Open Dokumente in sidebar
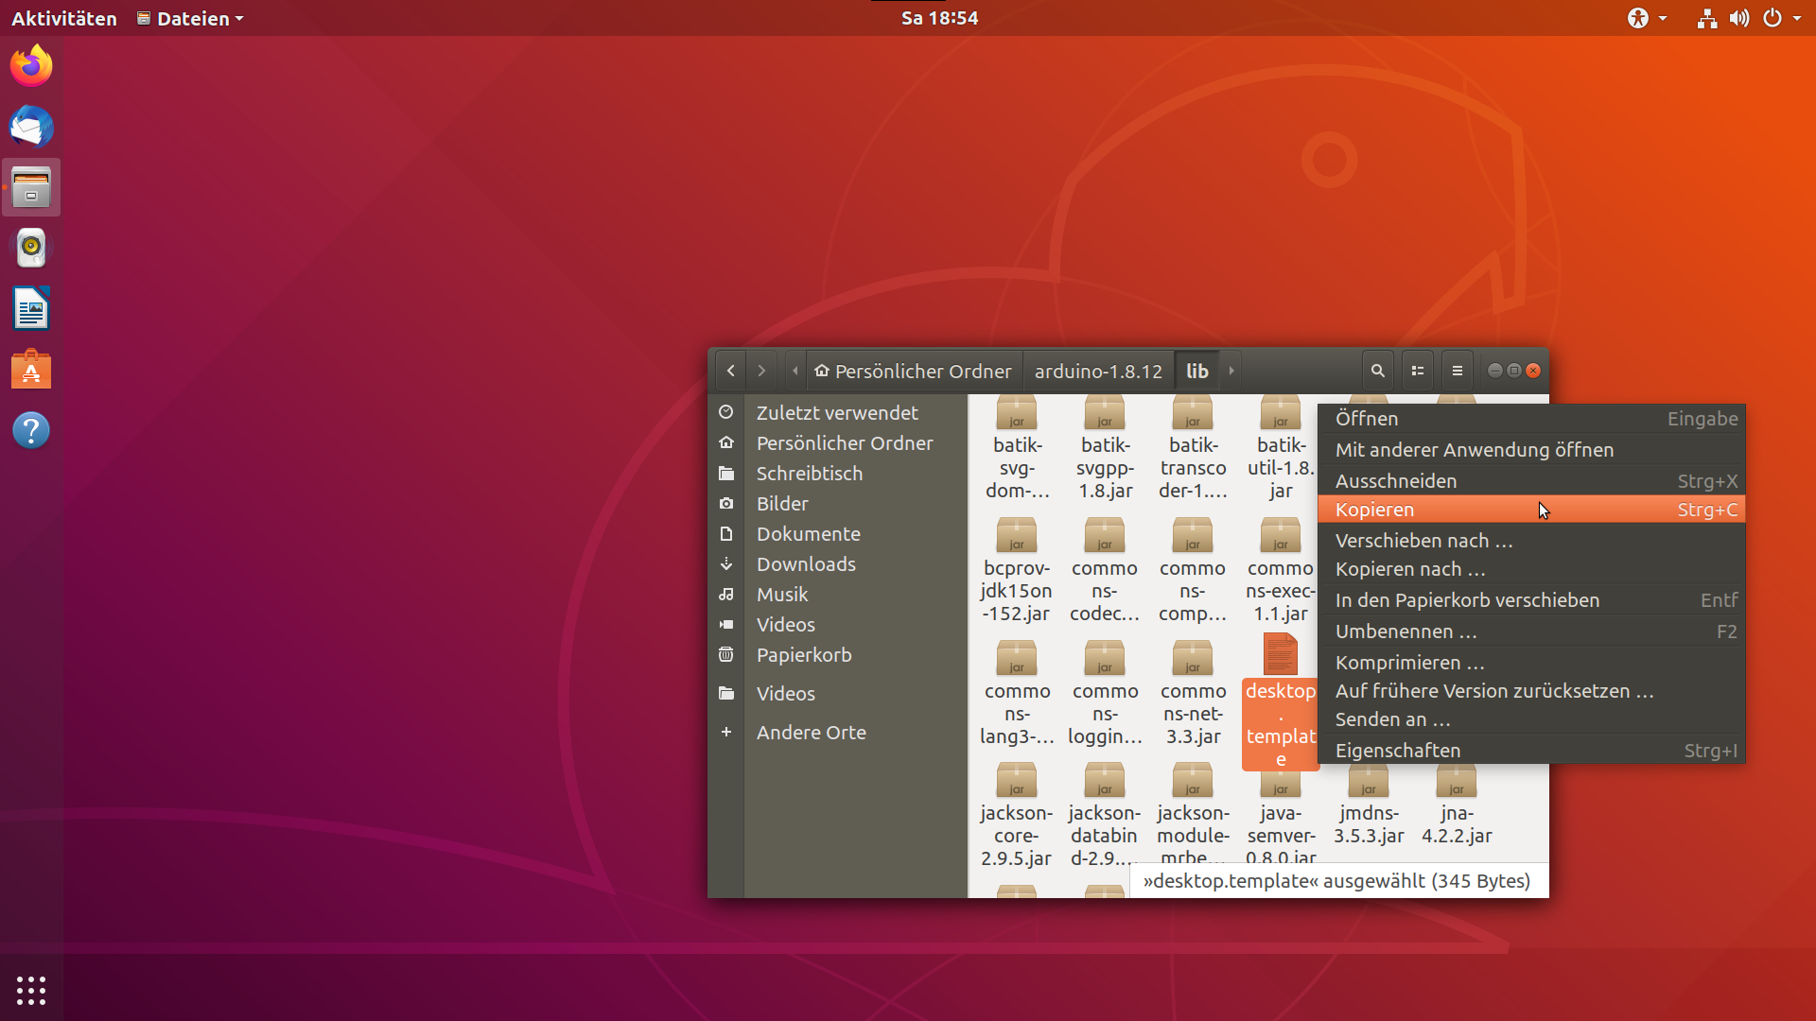The width and height of the screenshot is (1816, 1021). tap(837, 534)
